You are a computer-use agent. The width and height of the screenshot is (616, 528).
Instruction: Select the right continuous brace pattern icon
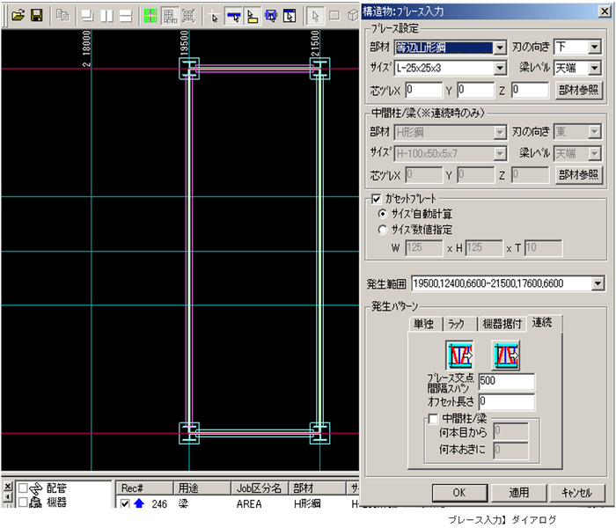505,354
